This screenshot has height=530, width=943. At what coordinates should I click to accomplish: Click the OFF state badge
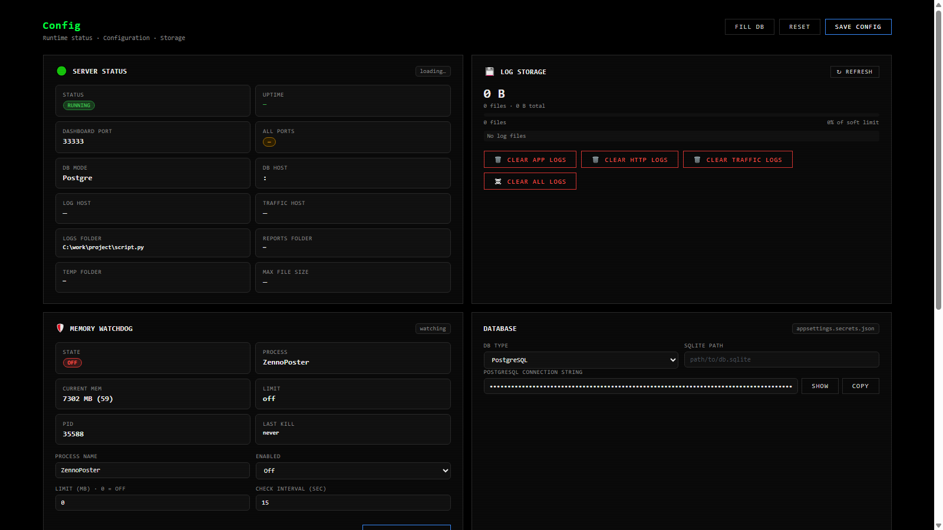pos(72,363)
